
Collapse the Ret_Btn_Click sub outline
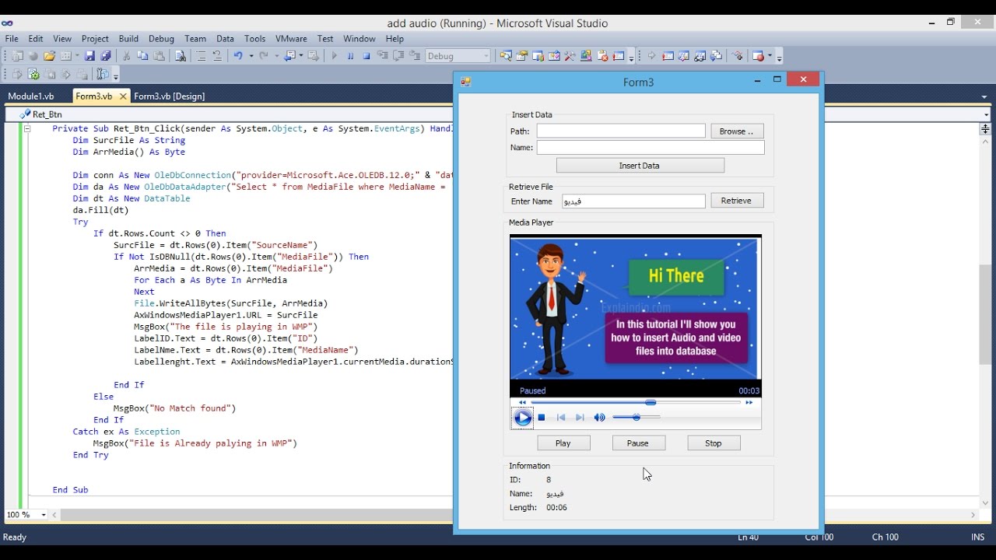tap(26, 129)
